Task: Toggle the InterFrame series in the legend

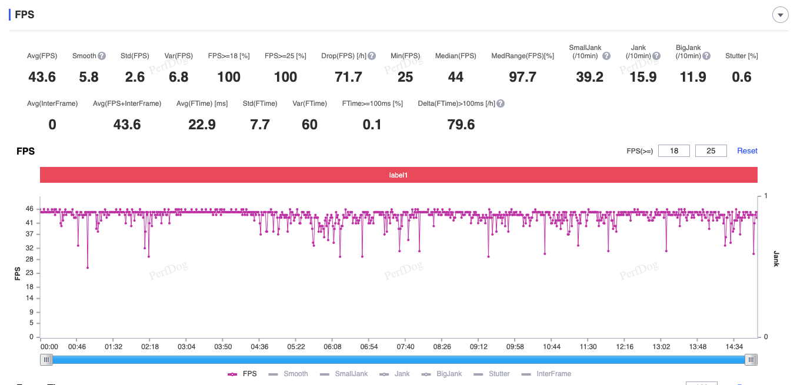Action: 546,374
